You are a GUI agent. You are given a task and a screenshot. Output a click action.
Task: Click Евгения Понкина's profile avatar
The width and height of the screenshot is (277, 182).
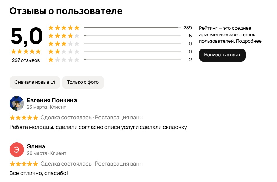[17, 103]
